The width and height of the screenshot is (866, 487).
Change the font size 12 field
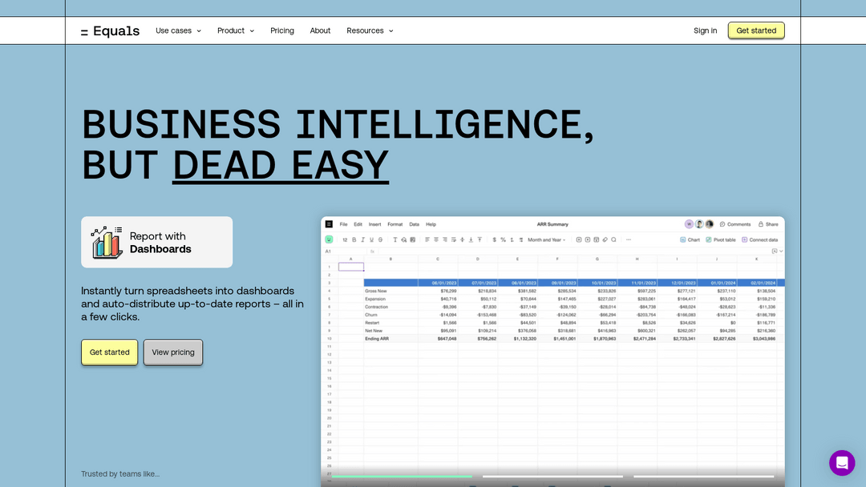pyautogui.click(x=345, y=240)
